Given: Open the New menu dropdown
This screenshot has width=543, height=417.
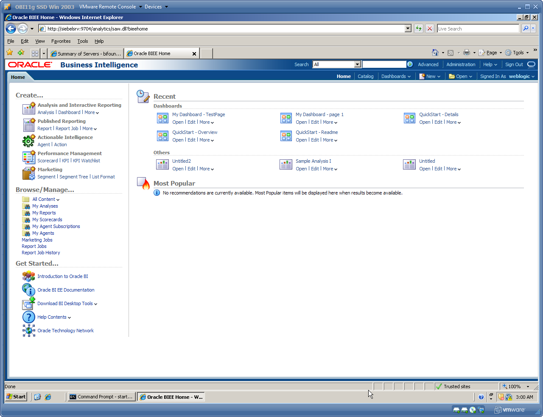Looking at the screenshot, I should [430, 76].
